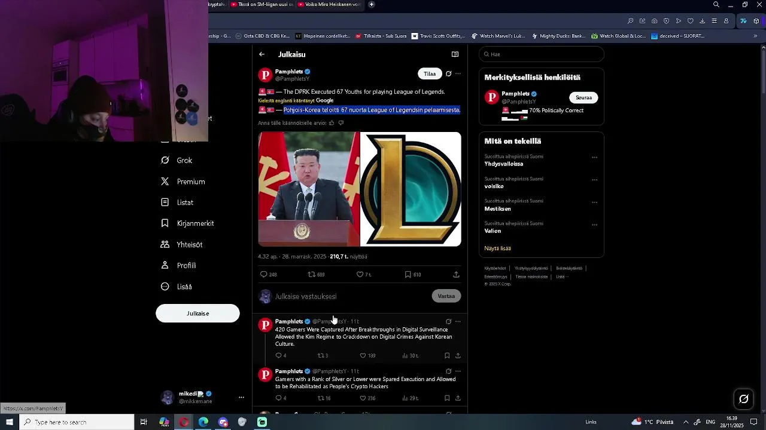Open the Kim Jong Un photo
The image size is (766, 430).
tap(309, 189)
